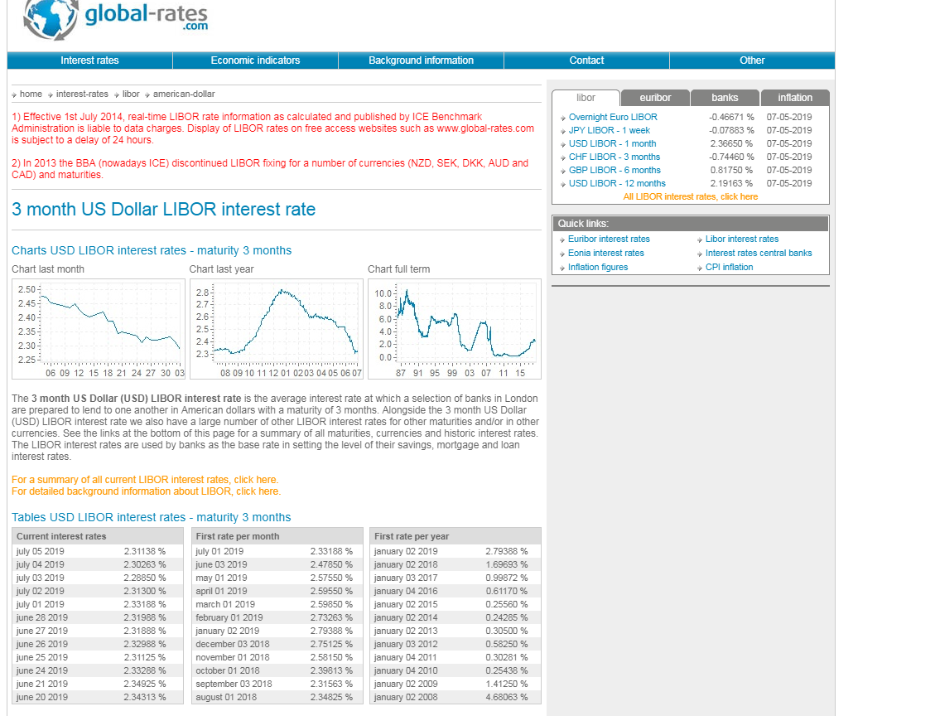Switch to the banks tab
The height and width of the screenshot is (716, 935).
coord(725,98)
